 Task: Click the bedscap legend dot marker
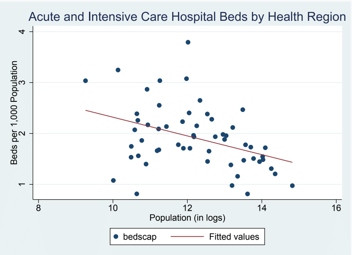click(116, 236)
